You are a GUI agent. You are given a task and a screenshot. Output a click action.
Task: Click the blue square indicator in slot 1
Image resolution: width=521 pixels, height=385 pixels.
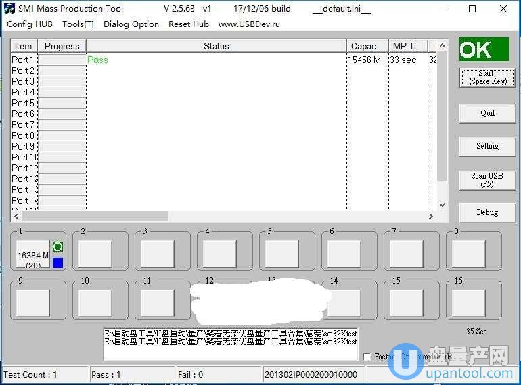58,263
